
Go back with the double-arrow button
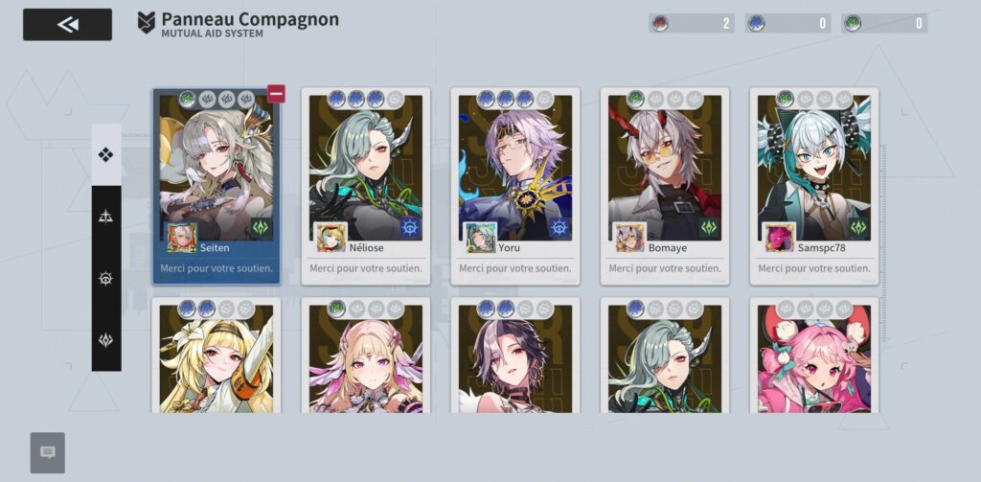tap(68, 24)
